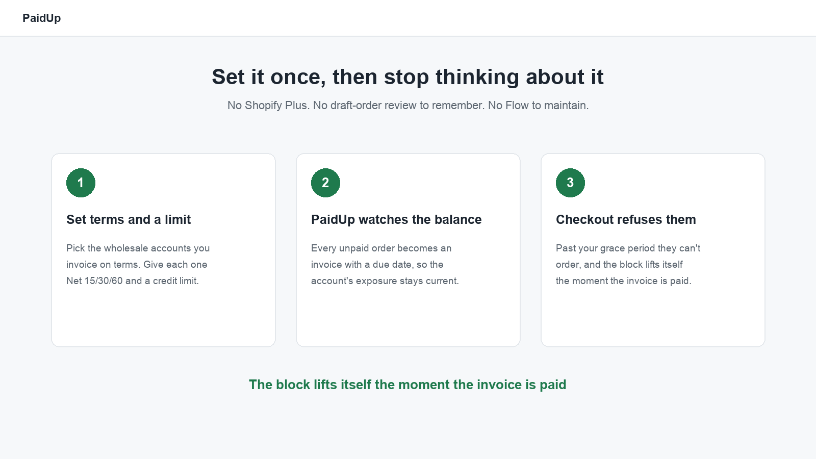This screenshot has width=816, height=459.
Task: Select the green step 1 circle badge
Action: point(81,183)
